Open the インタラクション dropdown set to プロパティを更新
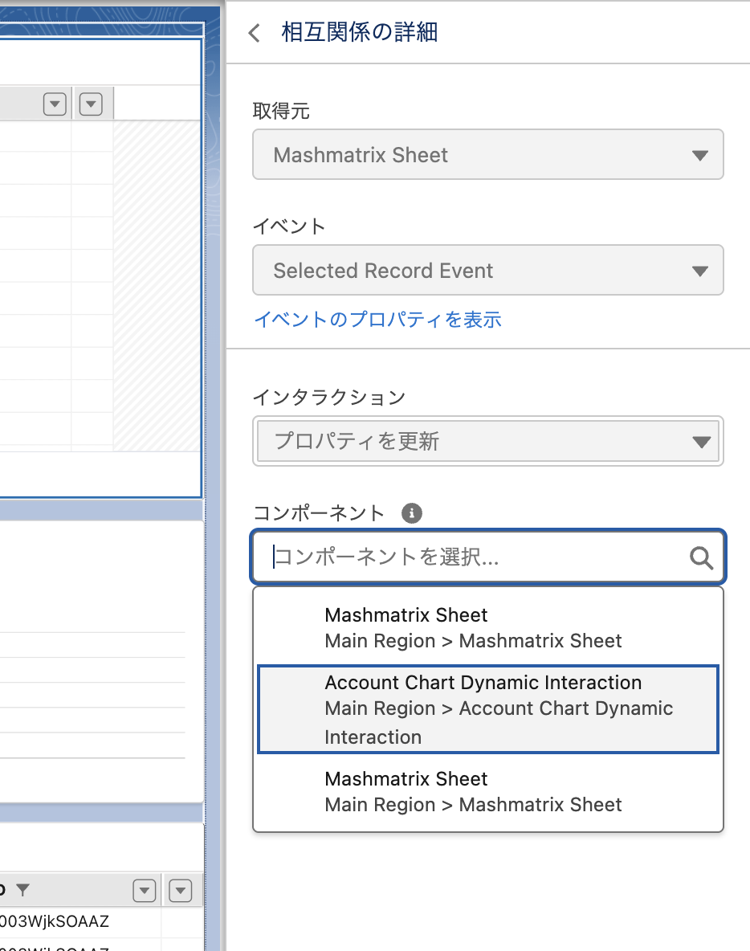 click(487, 441)
